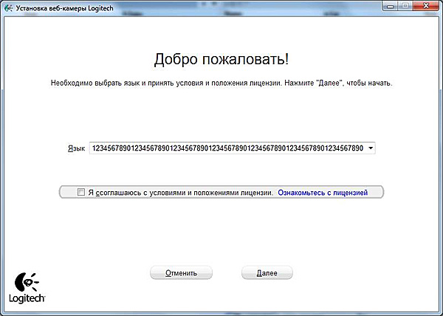Click the language combo box text field
443x316 pixels.
pyautogui.click(x=227, y=148)
